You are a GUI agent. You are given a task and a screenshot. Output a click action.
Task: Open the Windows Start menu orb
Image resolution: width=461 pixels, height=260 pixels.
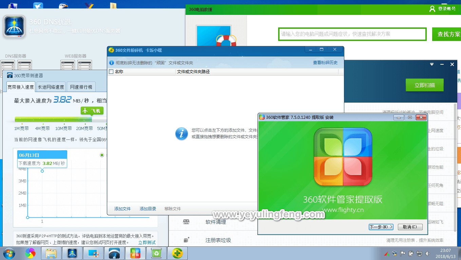8,253
